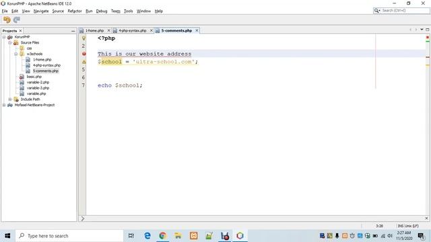Collapse the w3schools folder node
The height and width of the screenshot is (242, 431).
click(x=16, y=54)
